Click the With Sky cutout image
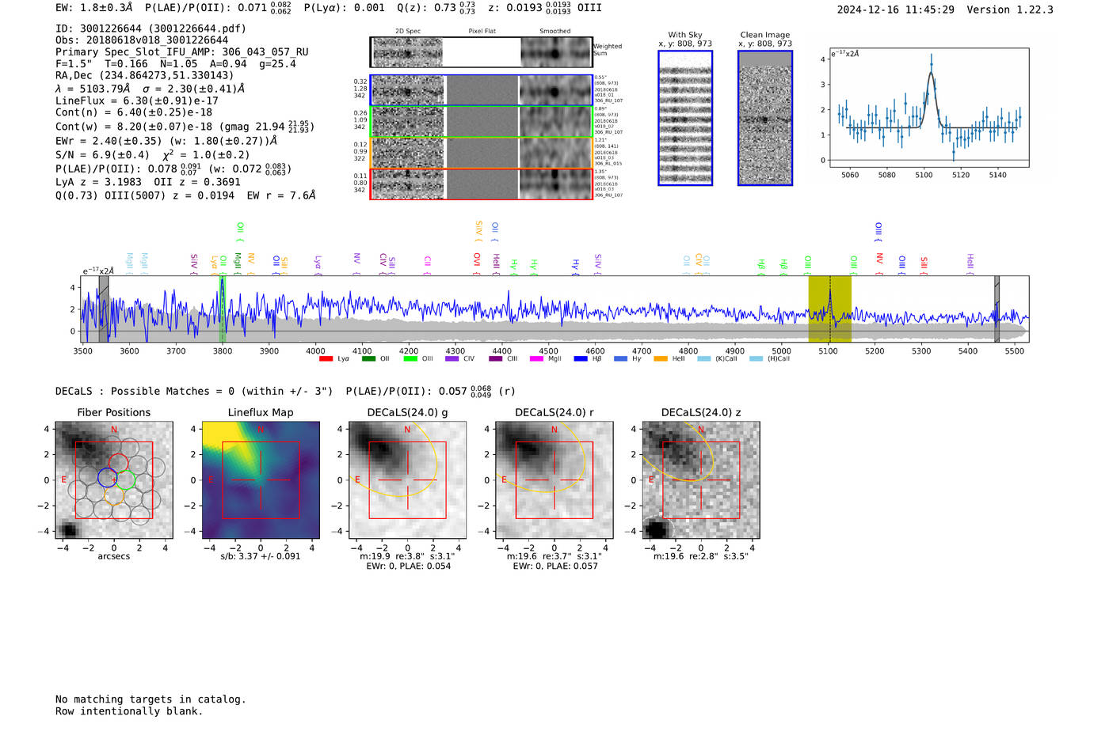The height and width of the screenshot is (754, 1109). point(685,118)
